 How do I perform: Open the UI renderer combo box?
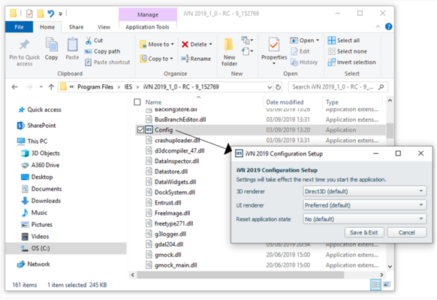click(x=364, y=205)
